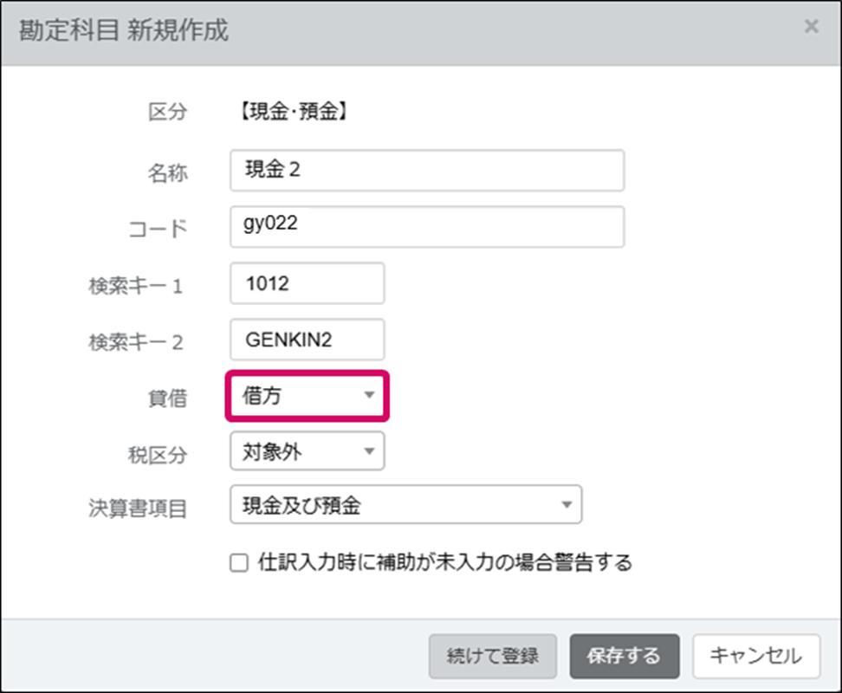Expand the 税区分 dropdown showing 対象外

(x=308, y=451)
